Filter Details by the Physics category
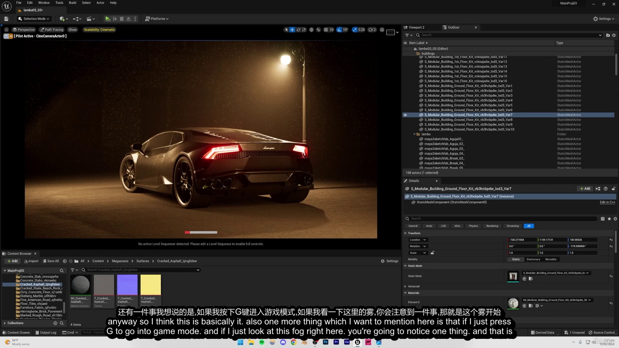This screenshot has width=619, height=348. 473,226
